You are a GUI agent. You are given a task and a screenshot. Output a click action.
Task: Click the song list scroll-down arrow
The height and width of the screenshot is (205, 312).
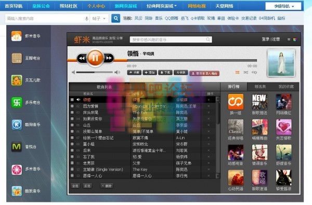pos(218,175)
